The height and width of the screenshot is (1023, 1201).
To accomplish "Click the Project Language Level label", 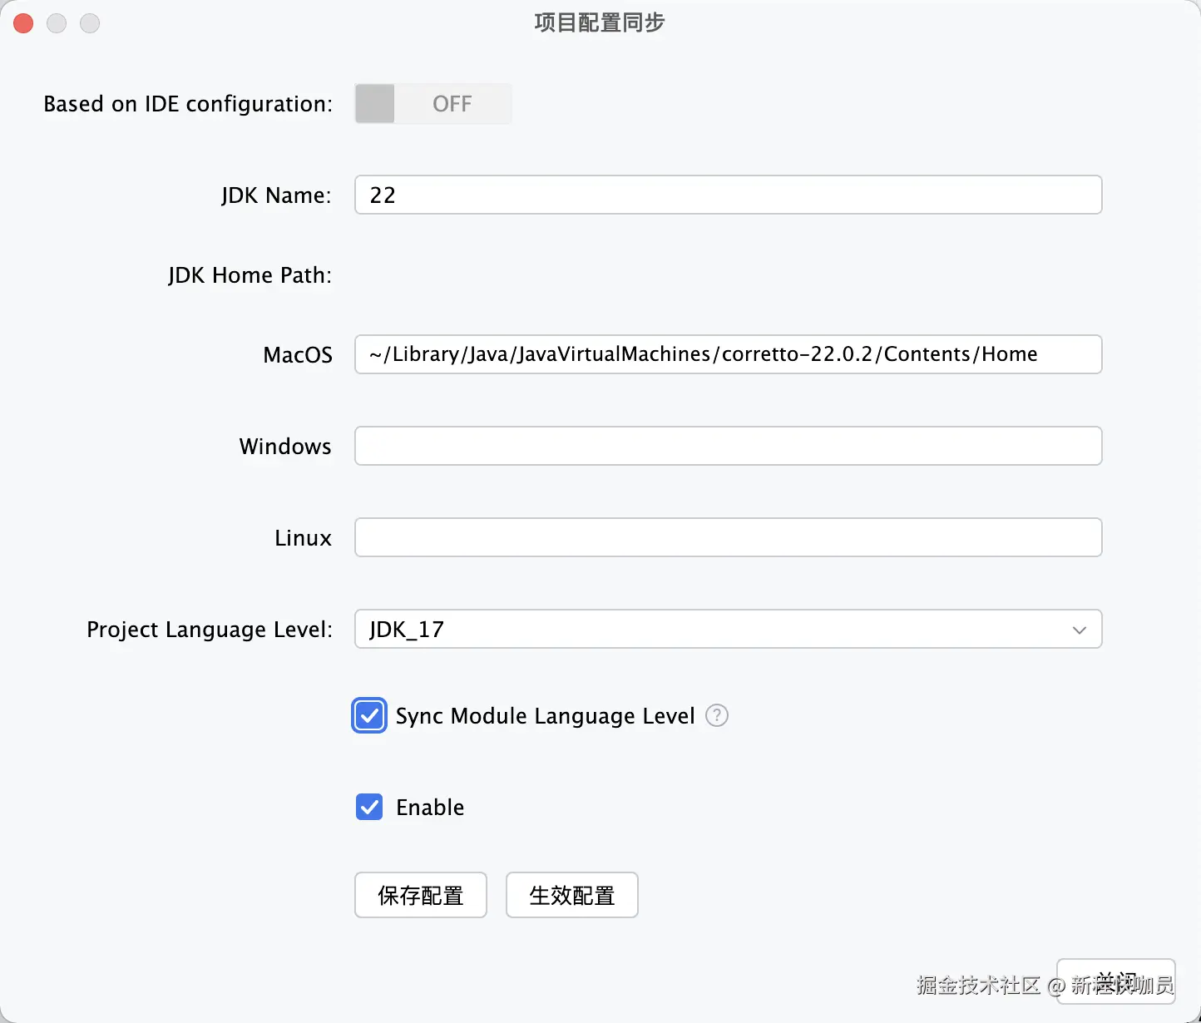I will coord(209,630).
